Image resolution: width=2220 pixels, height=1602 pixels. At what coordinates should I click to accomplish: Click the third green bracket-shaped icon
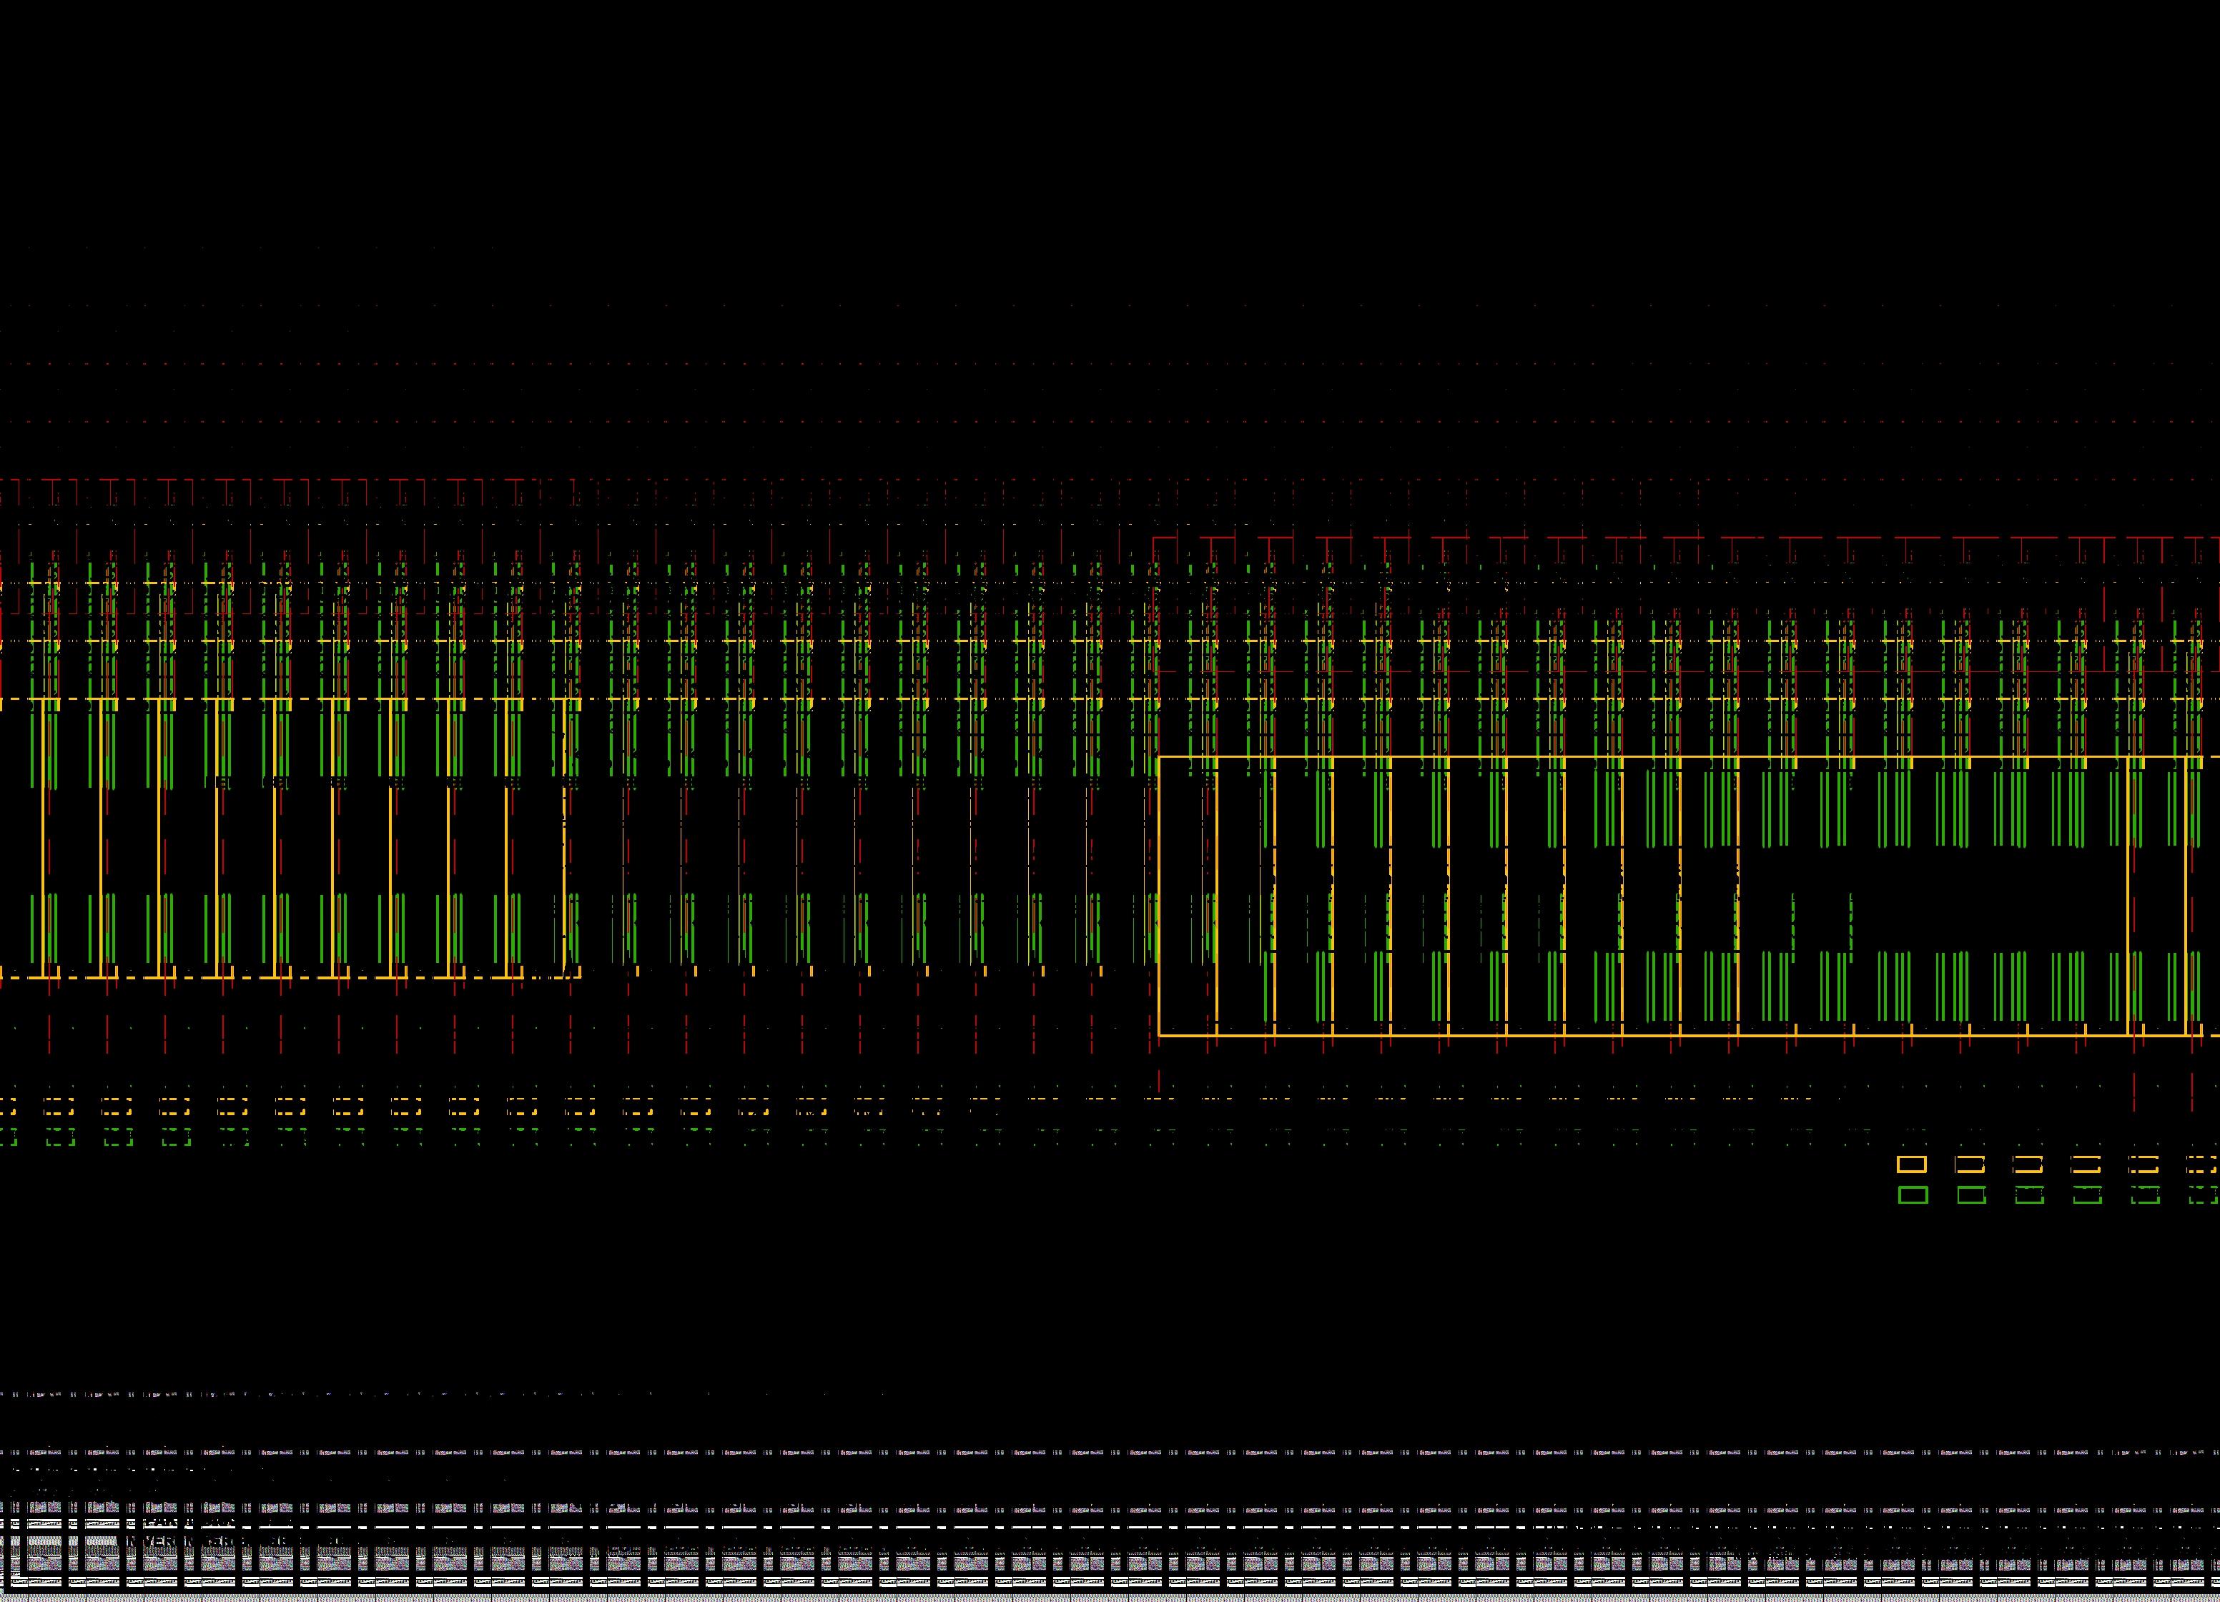[2029, 1195]
